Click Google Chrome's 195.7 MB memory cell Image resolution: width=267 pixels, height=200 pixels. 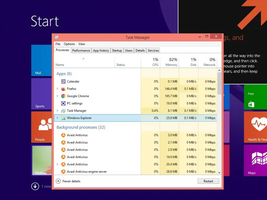coord(169,96)
